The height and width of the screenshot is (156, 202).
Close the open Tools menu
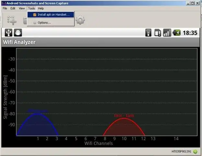tap(32, 8)
